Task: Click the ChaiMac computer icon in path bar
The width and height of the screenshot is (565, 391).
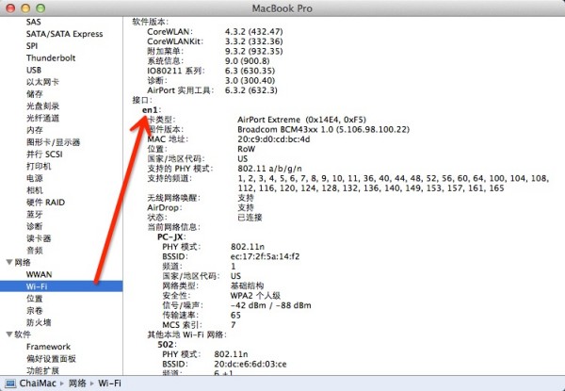Action: click(10, 383)
